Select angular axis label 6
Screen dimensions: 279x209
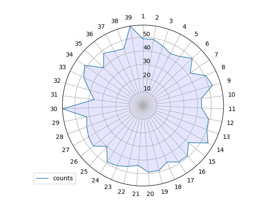(207, 44)
